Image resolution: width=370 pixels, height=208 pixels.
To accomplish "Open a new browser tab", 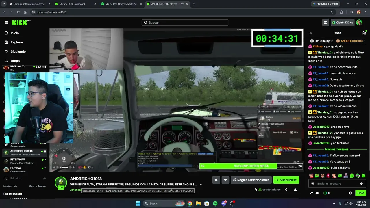I will tap(194, 4).
